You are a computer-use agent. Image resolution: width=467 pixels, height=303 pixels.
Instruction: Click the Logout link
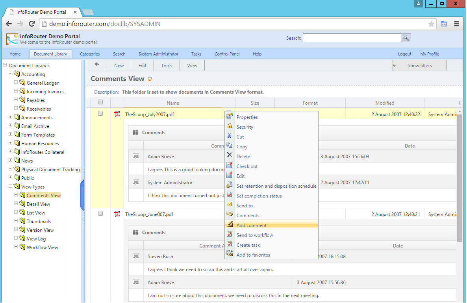pyautogui.click(x=404, y=54)
